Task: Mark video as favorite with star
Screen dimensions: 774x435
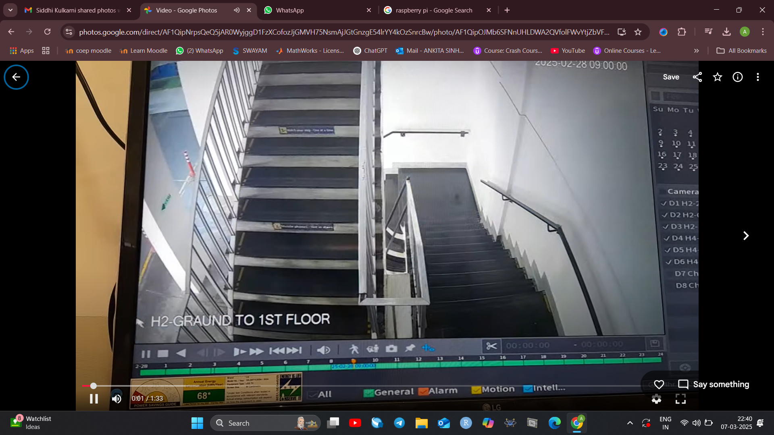Action: 718,77
